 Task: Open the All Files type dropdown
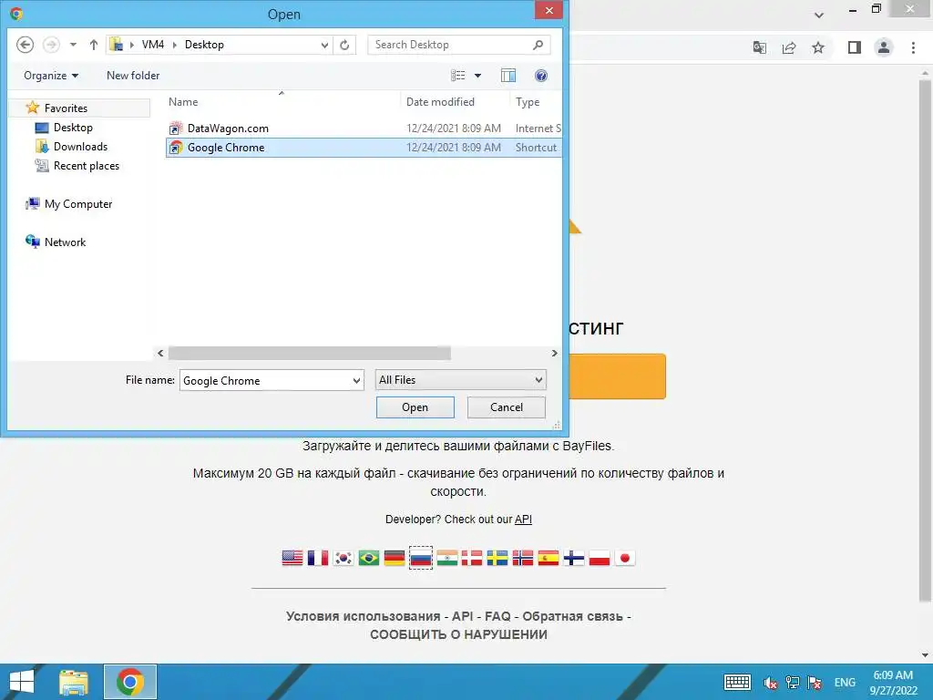(x=460, y=380)
